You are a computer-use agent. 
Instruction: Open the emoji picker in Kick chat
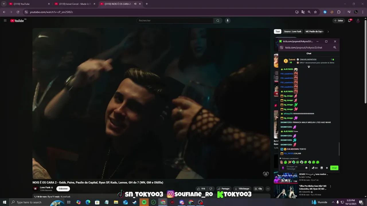pyautogui.click(x=306, y=168)
